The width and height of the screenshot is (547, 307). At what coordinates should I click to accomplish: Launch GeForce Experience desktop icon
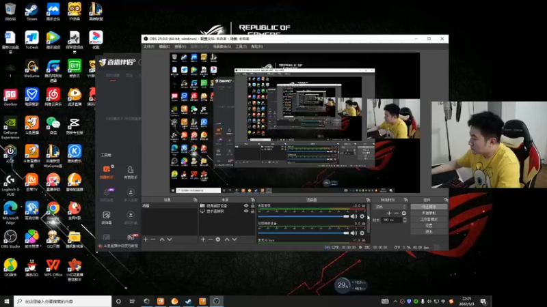point(10,126)
